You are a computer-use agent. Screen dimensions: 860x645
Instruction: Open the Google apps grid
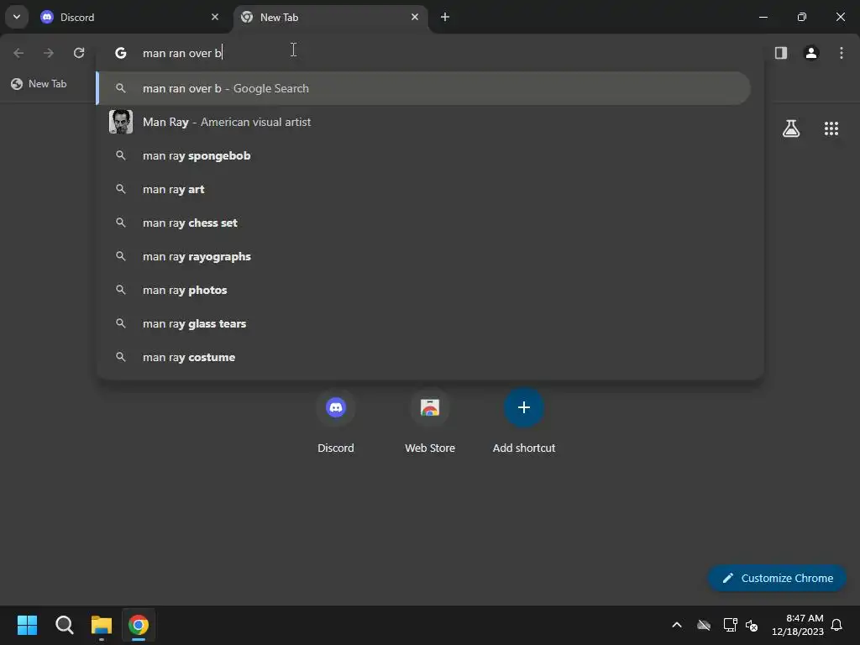click(831, 128)
